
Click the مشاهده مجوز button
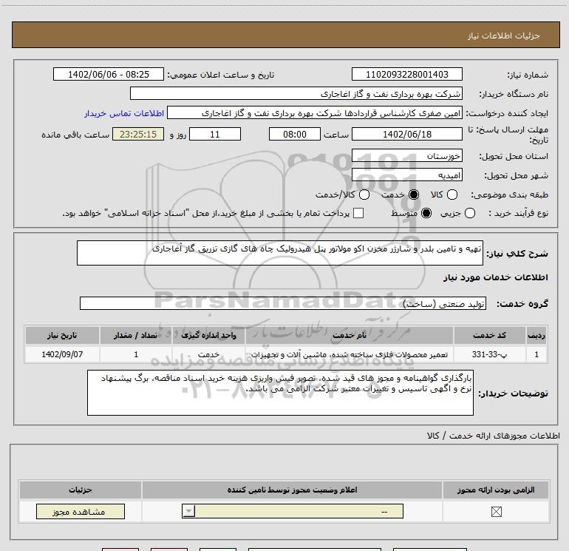point(81,511)
